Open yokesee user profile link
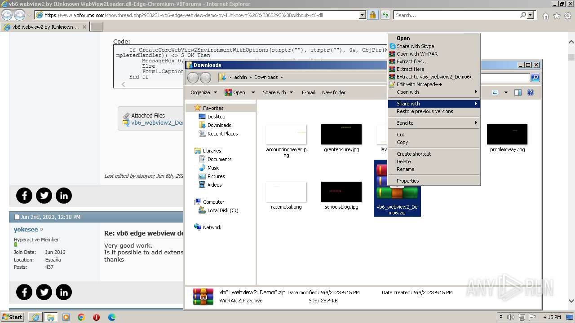Image resolution: width=575 pixels, height=323 pixels. tap(26, 230)
